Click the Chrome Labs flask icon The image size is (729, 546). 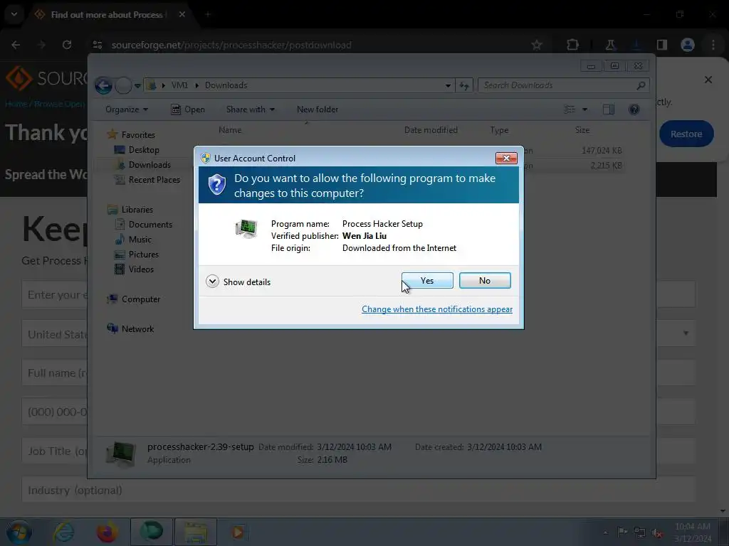(610, 45)
